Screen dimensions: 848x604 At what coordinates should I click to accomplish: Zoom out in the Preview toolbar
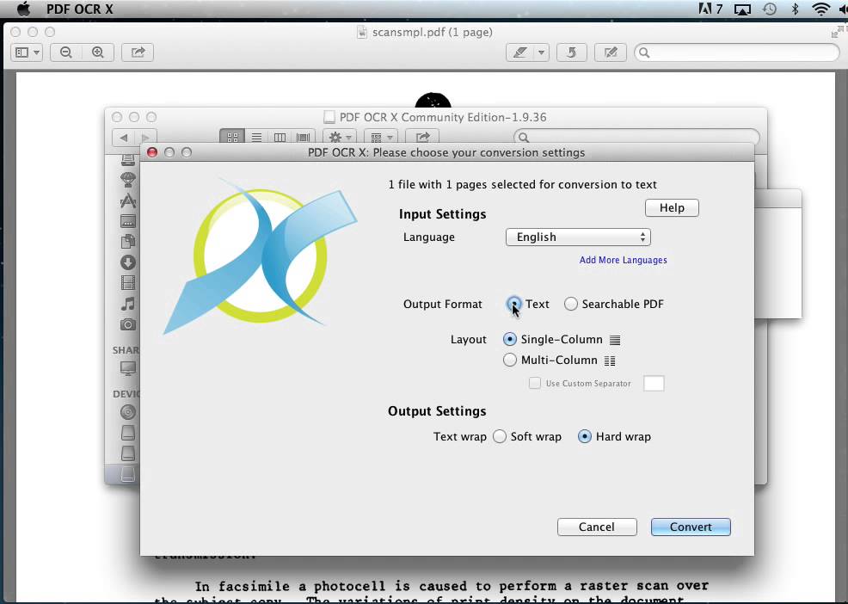pos(66,52)
